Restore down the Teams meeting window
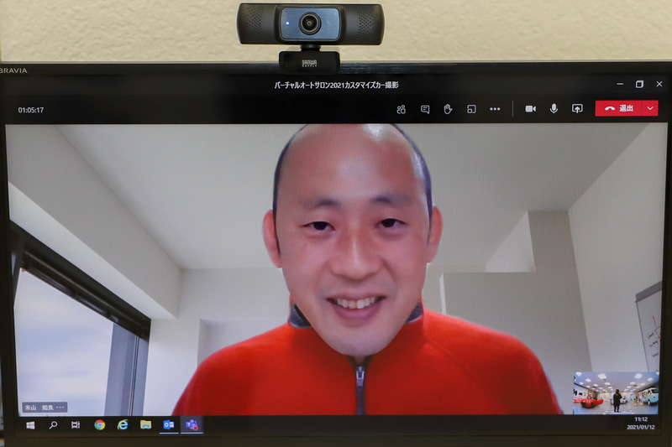The height and width of the screenshot is (447, 672). pyautogui.click(x=639, y=84)
